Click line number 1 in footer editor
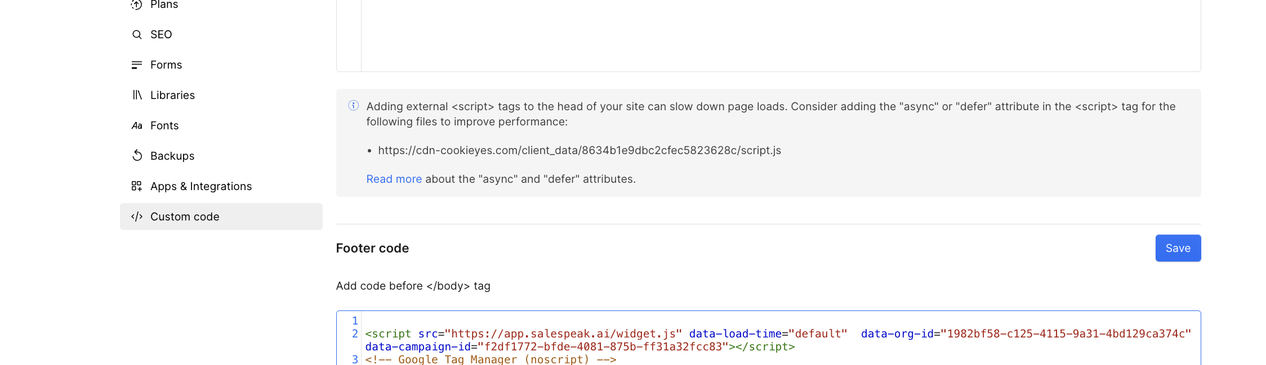This screenshot has height=365, width=1266. pyautogui.click(x=355, y=321)
